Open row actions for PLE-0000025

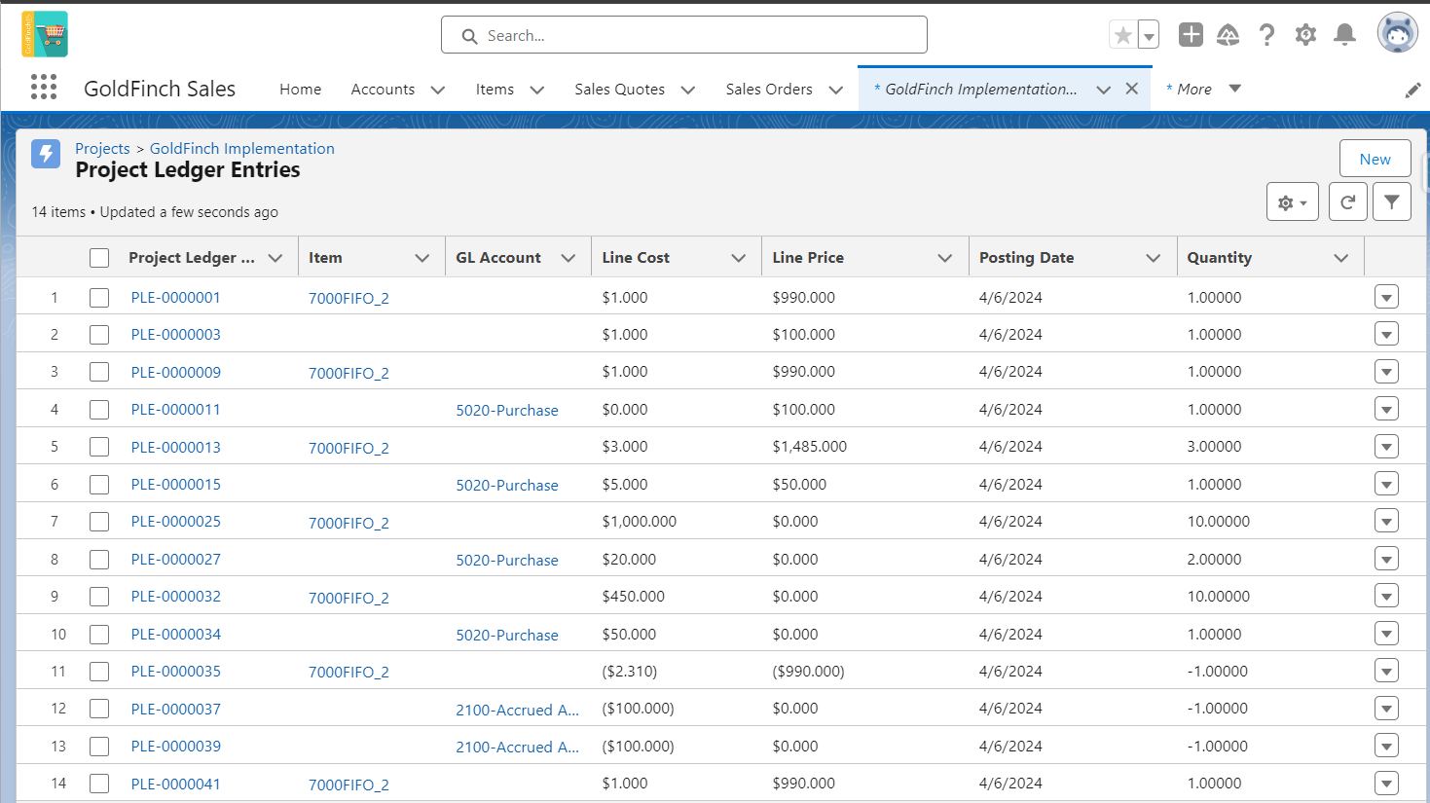pyautogui.click(x=1387, y=522)
